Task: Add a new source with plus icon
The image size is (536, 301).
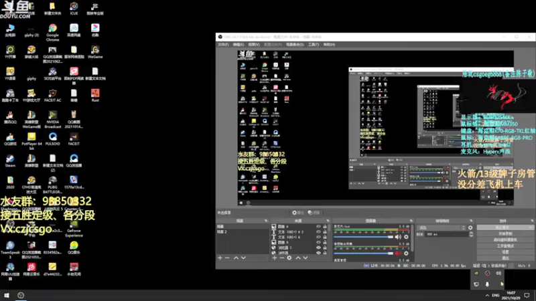Action: coord(275,258)
